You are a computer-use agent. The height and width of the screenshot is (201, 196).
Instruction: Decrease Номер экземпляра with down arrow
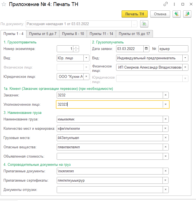76,50
